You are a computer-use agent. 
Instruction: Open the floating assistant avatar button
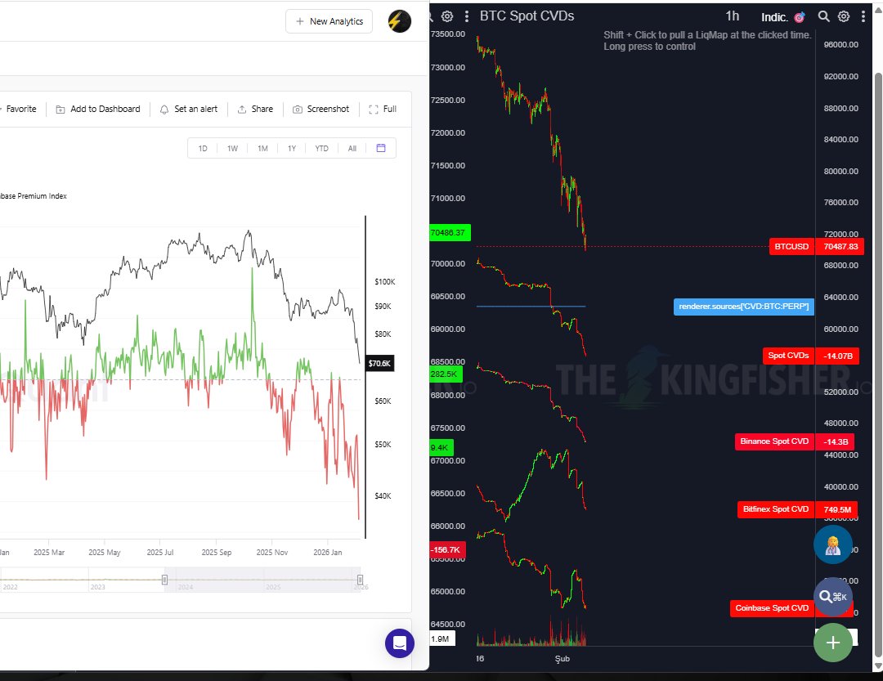(x=833, y=544)
